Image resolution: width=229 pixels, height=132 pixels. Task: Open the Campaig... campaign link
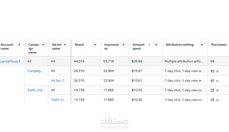pyautogui.click(x=35, y=71)
